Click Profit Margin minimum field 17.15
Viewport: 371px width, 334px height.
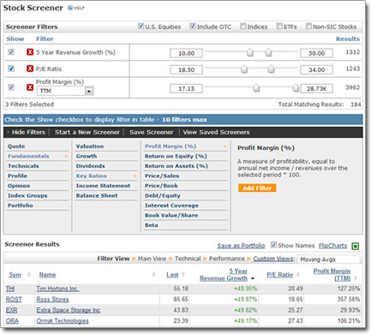[x=186, y=88]
